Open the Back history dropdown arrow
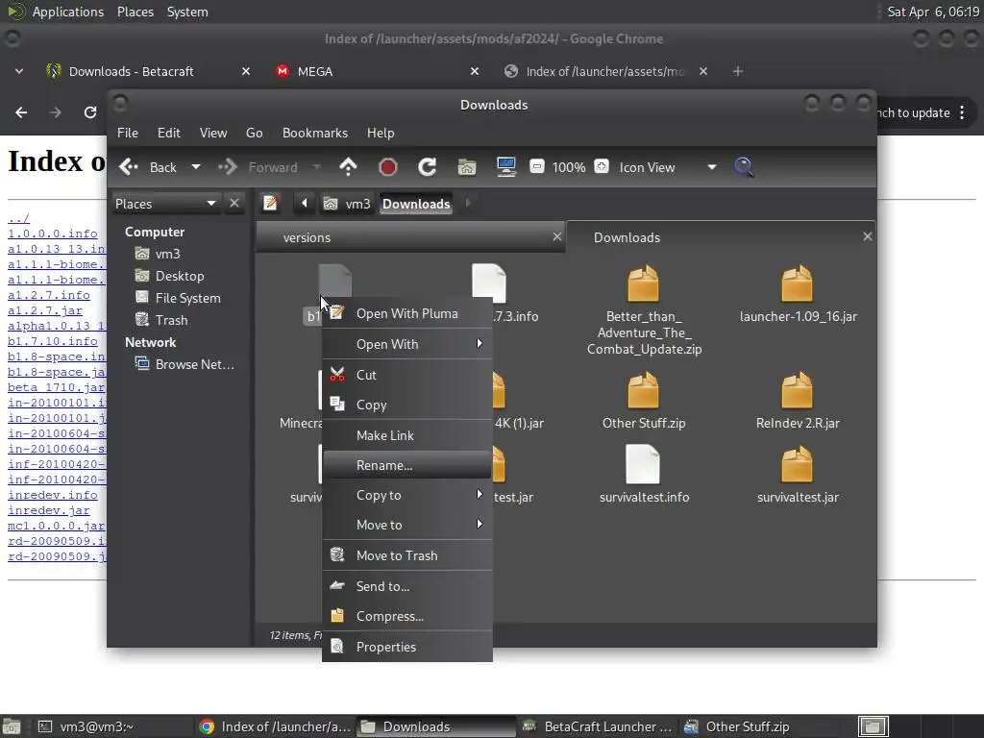 pos(196,167)
